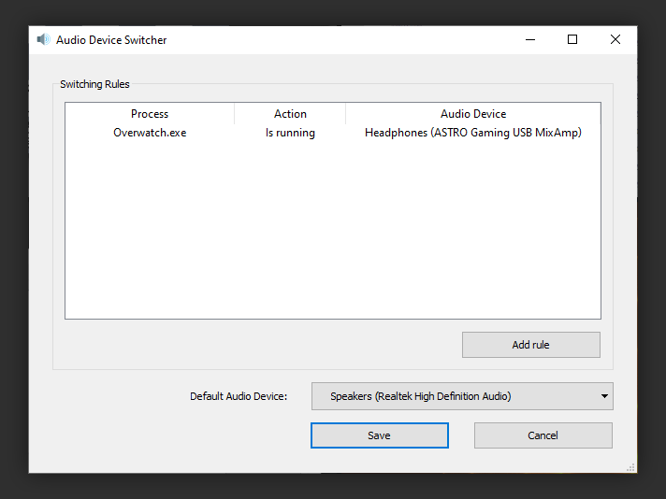Select the 'Is running' action cell
The height and width of the screenshot is (499, 666).
[290, 133]
